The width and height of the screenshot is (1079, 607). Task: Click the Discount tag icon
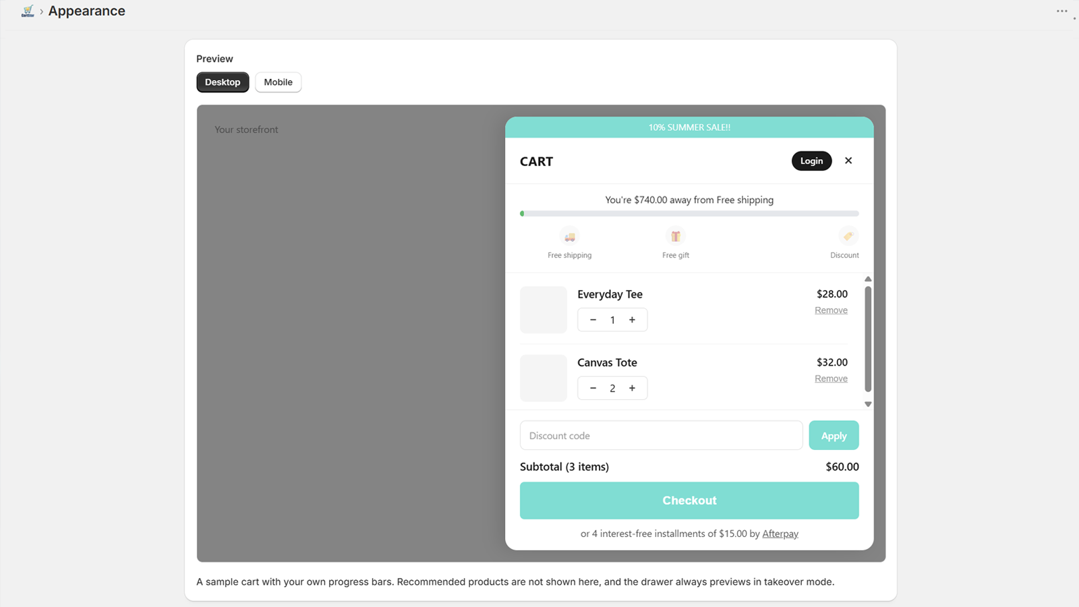coord(848,236)
